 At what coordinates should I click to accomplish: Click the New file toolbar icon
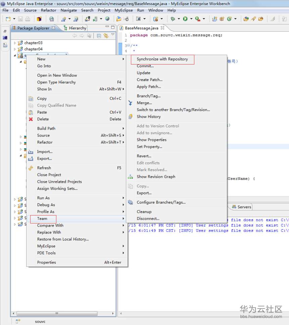pos(8,19)
